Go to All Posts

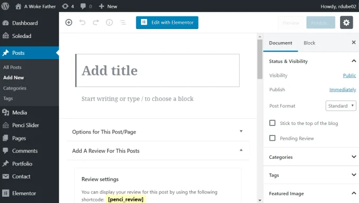click(12, 67)
